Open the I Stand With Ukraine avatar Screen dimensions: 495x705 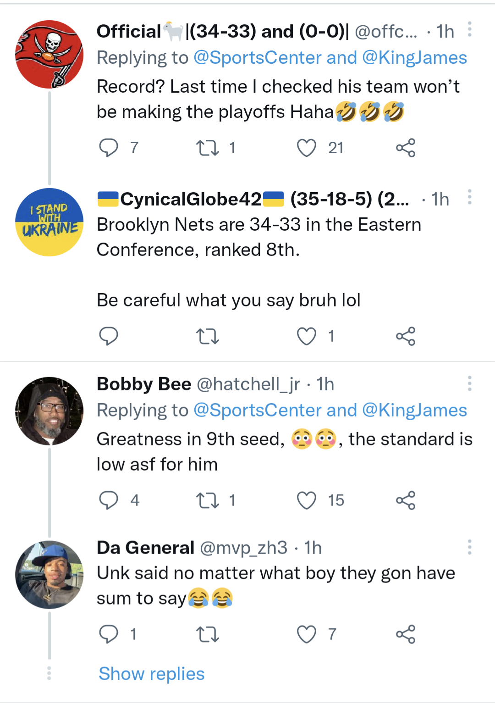(49, 222)
